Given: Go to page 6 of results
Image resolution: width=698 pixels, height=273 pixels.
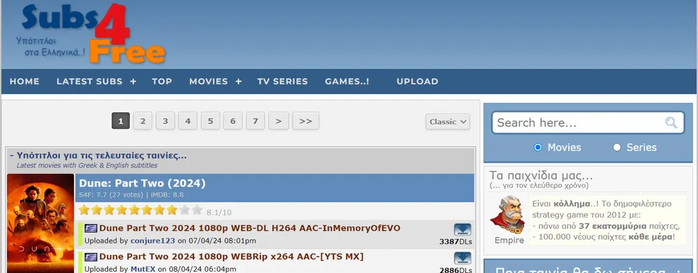Looking at the screenshot, I should (233, 121).
